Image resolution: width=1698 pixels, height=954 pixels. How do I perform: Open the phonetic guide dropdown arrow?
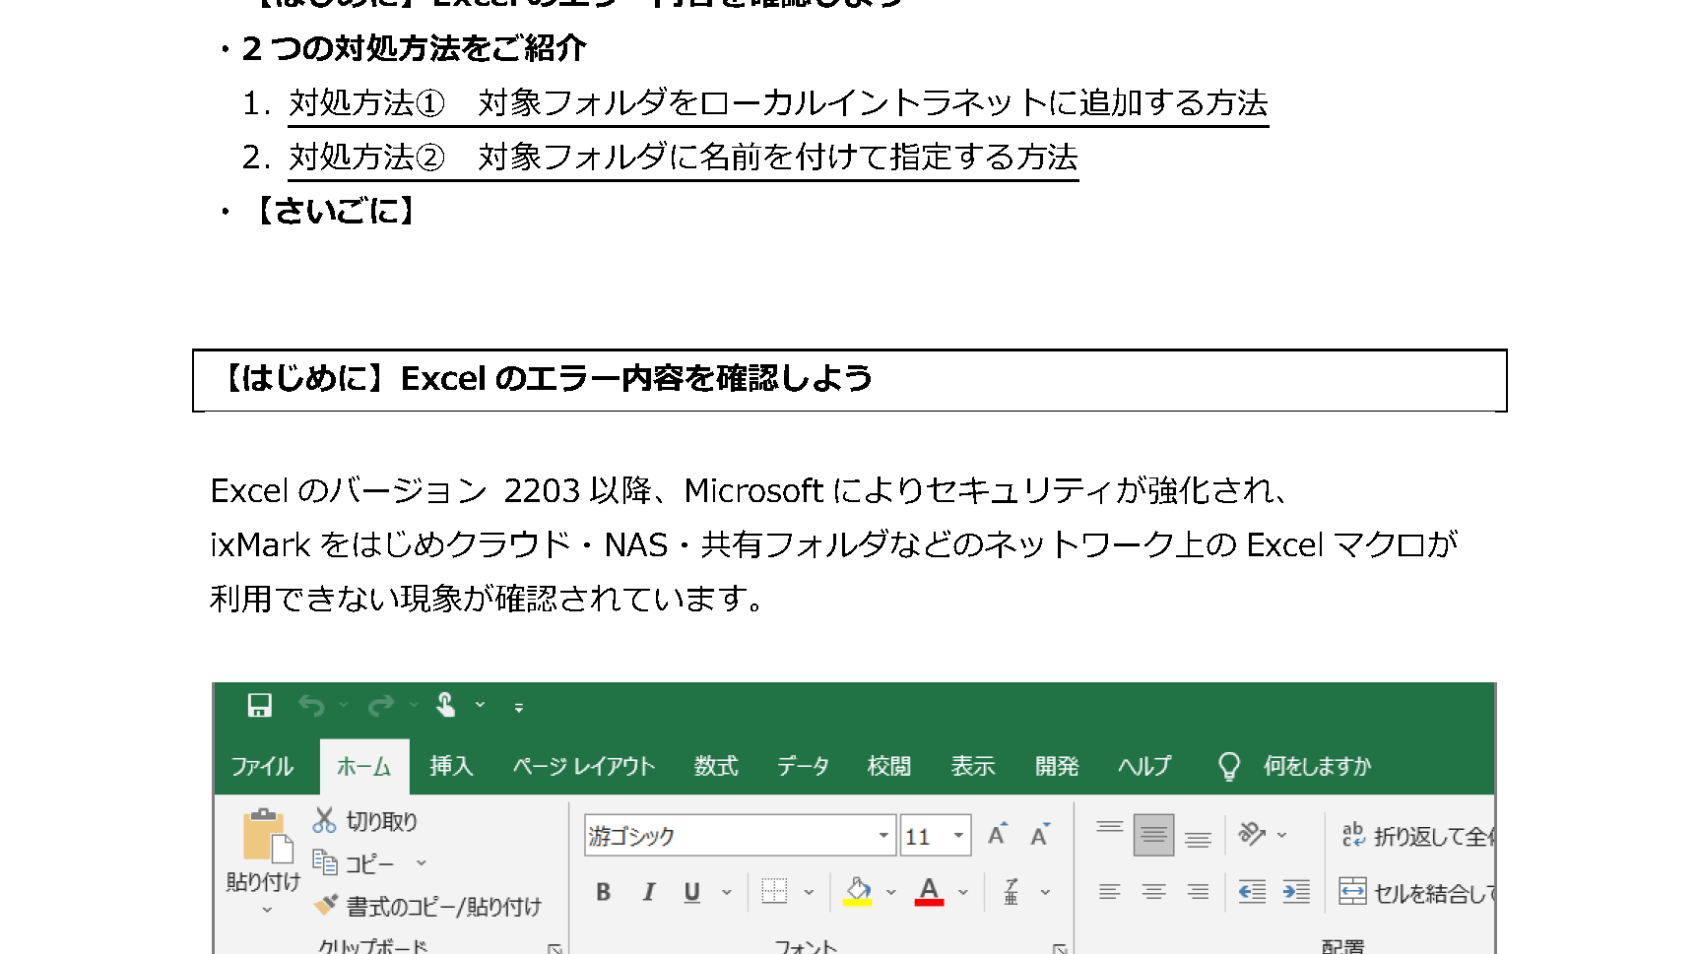[1045, 892]
